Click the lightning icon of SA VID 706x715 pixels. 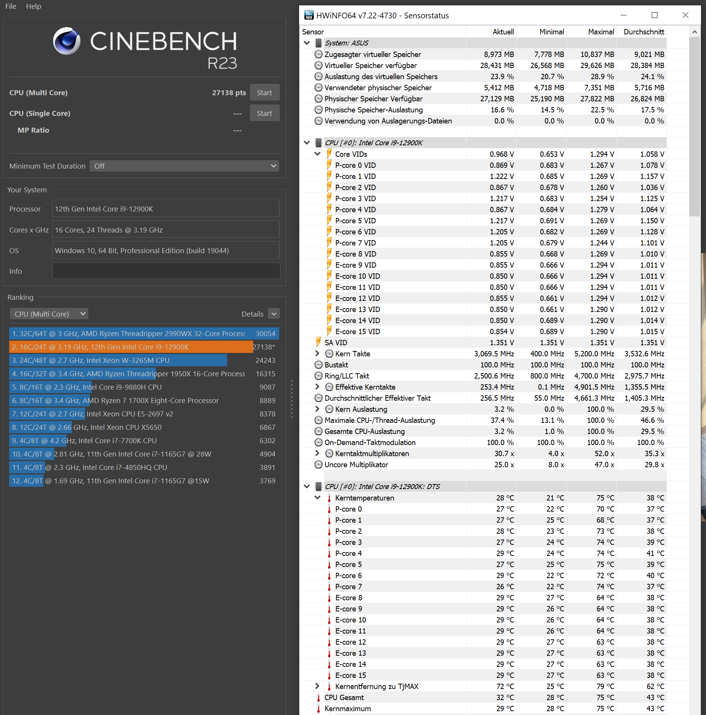coord(318,342)
